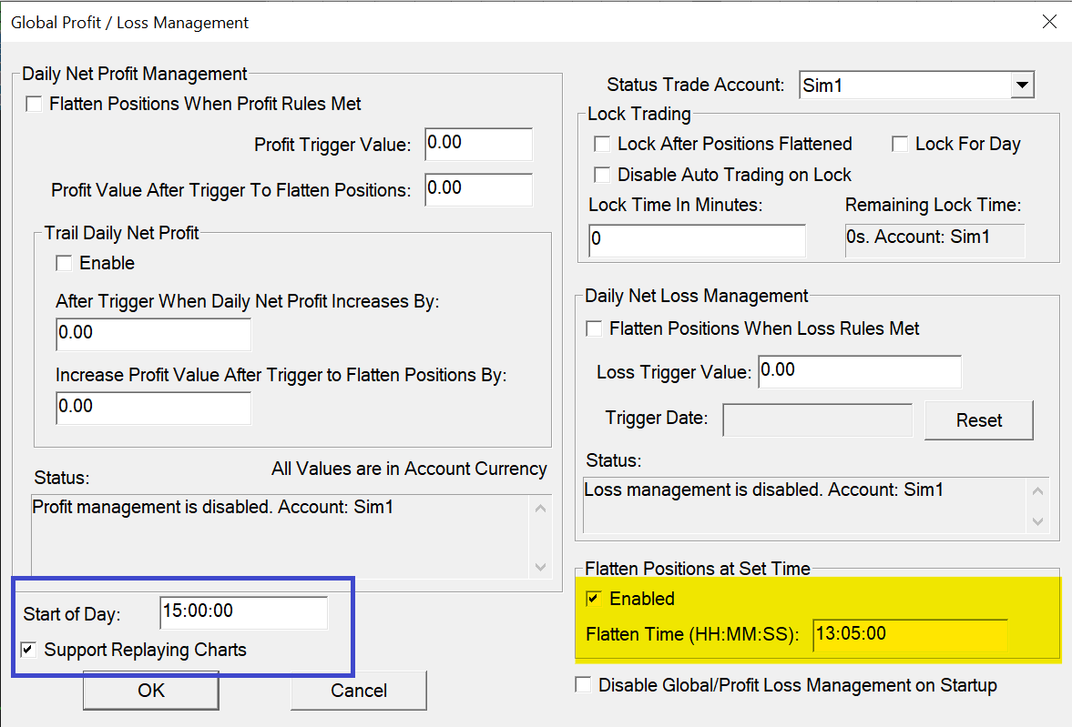Uncheck Support Replaying Charts
Screen dimensions: 1072x727
coord(29,650)
